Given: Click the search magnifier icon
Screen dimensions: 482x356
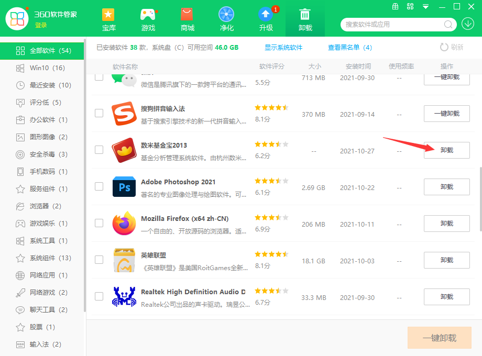Looking at the screenshot, I should (x=448, y=24).
